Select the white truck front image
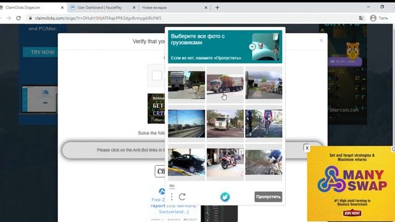The image size is (395, 222). (225, 123)
